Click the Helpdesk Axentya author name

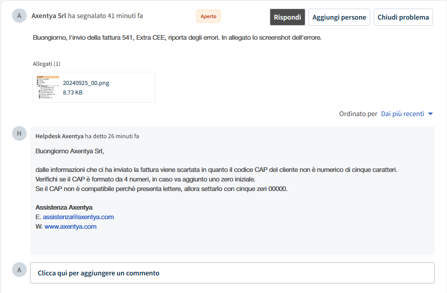tap(59, 136)
